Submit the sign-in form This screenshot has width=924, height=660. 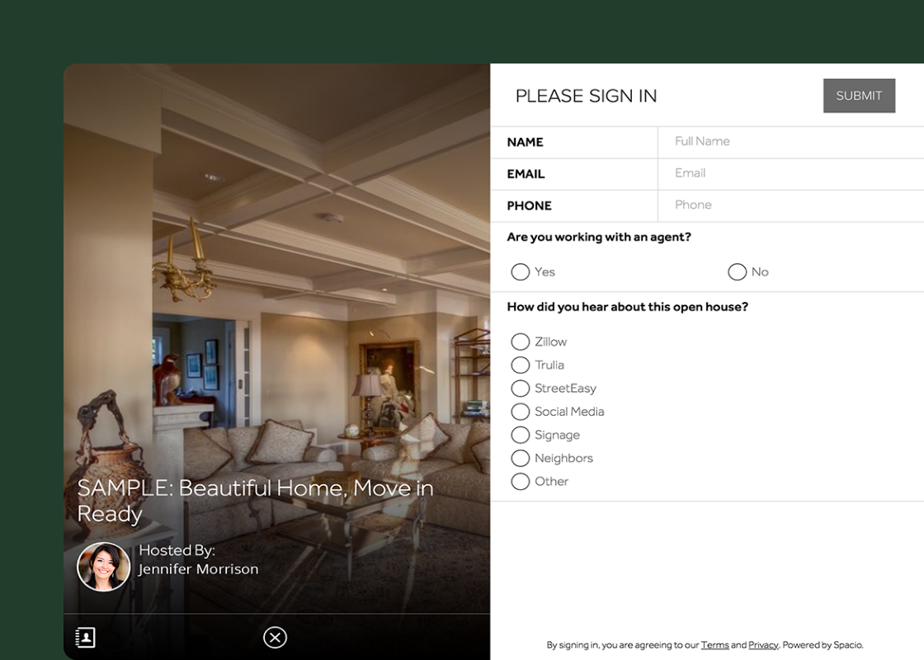coord(859,96)
